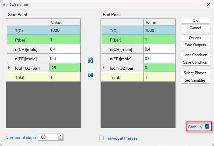Open Select Phases dialog

coord(195,73)
